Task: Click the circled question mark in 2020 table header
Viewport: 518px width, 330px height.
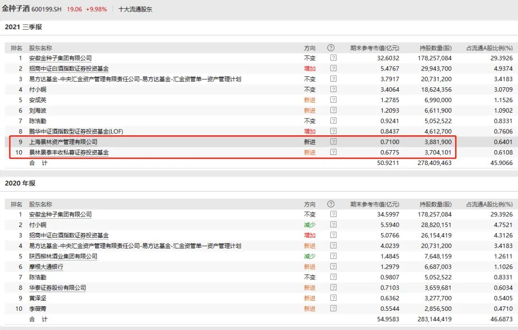Action: (330, 204)
